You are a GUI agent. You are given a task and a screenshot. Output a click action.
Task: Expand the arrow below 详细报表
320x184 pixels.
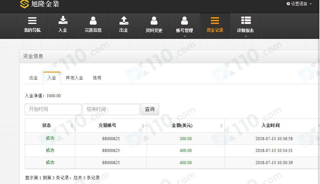coord(246,36)
